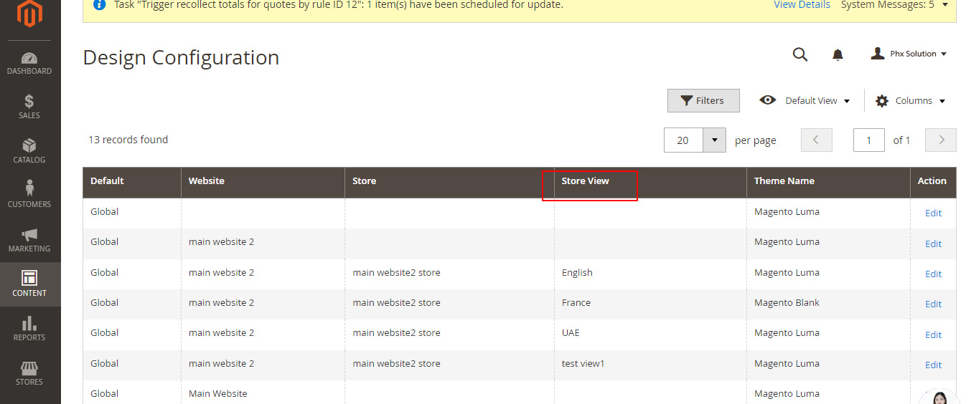
Task: Select the Content menu item
Action: [29, 284]
